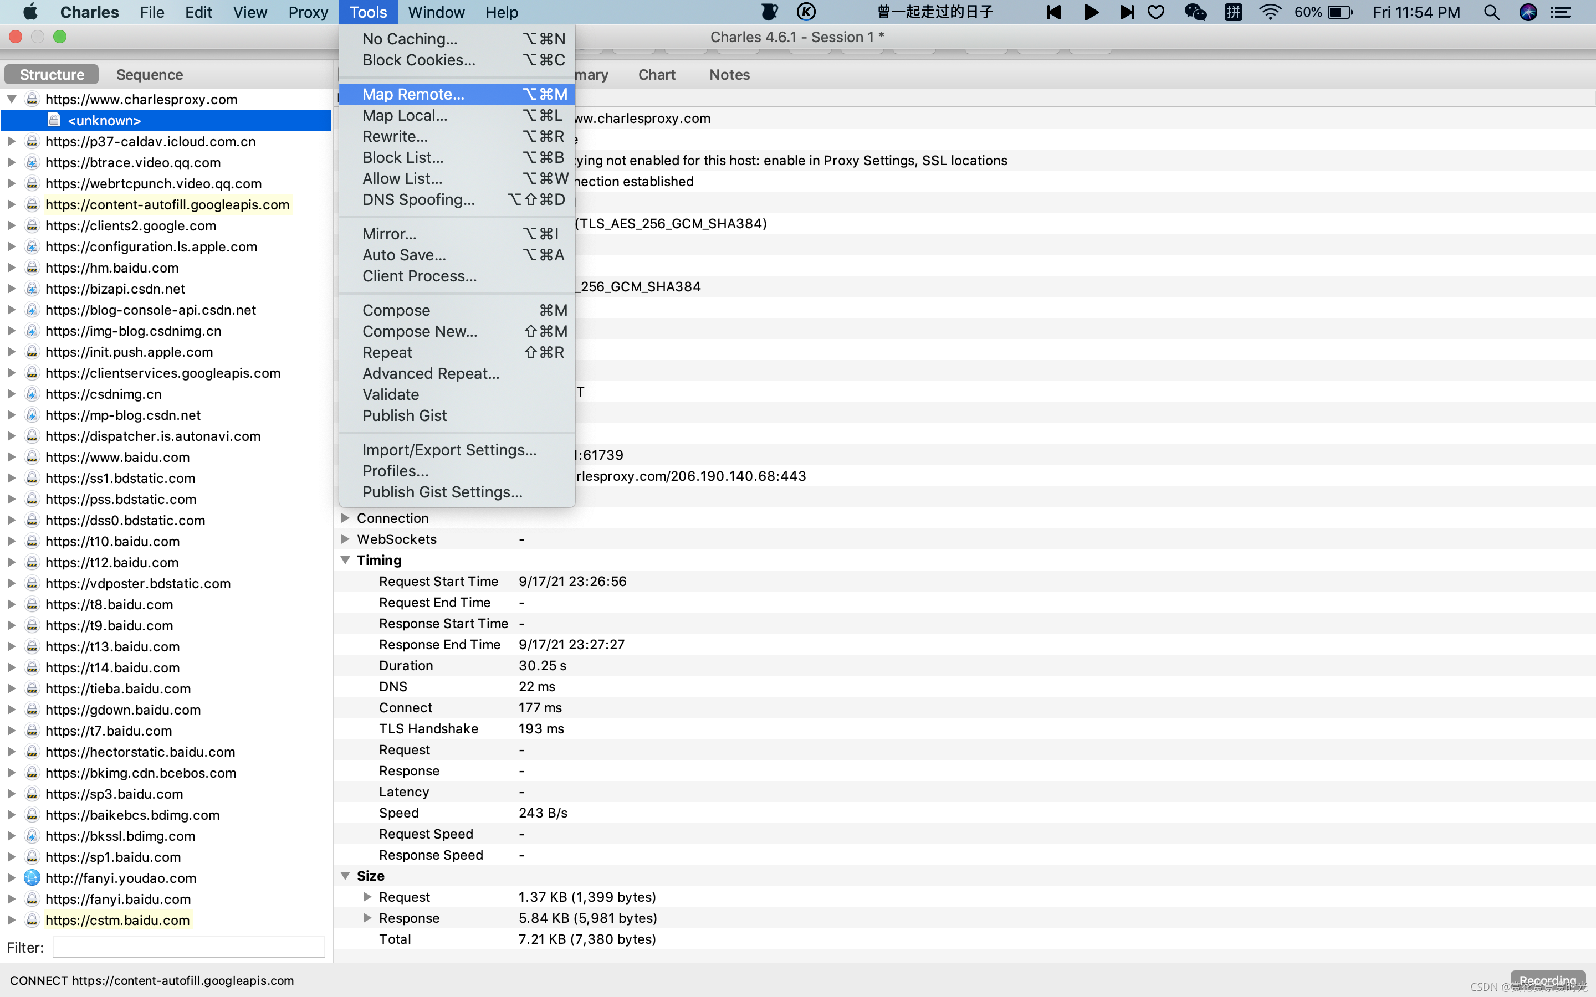1596x997 pixels.
Task: Click globe icon beside fanyi.youdao.com
Action: click(x=32, y=878)
